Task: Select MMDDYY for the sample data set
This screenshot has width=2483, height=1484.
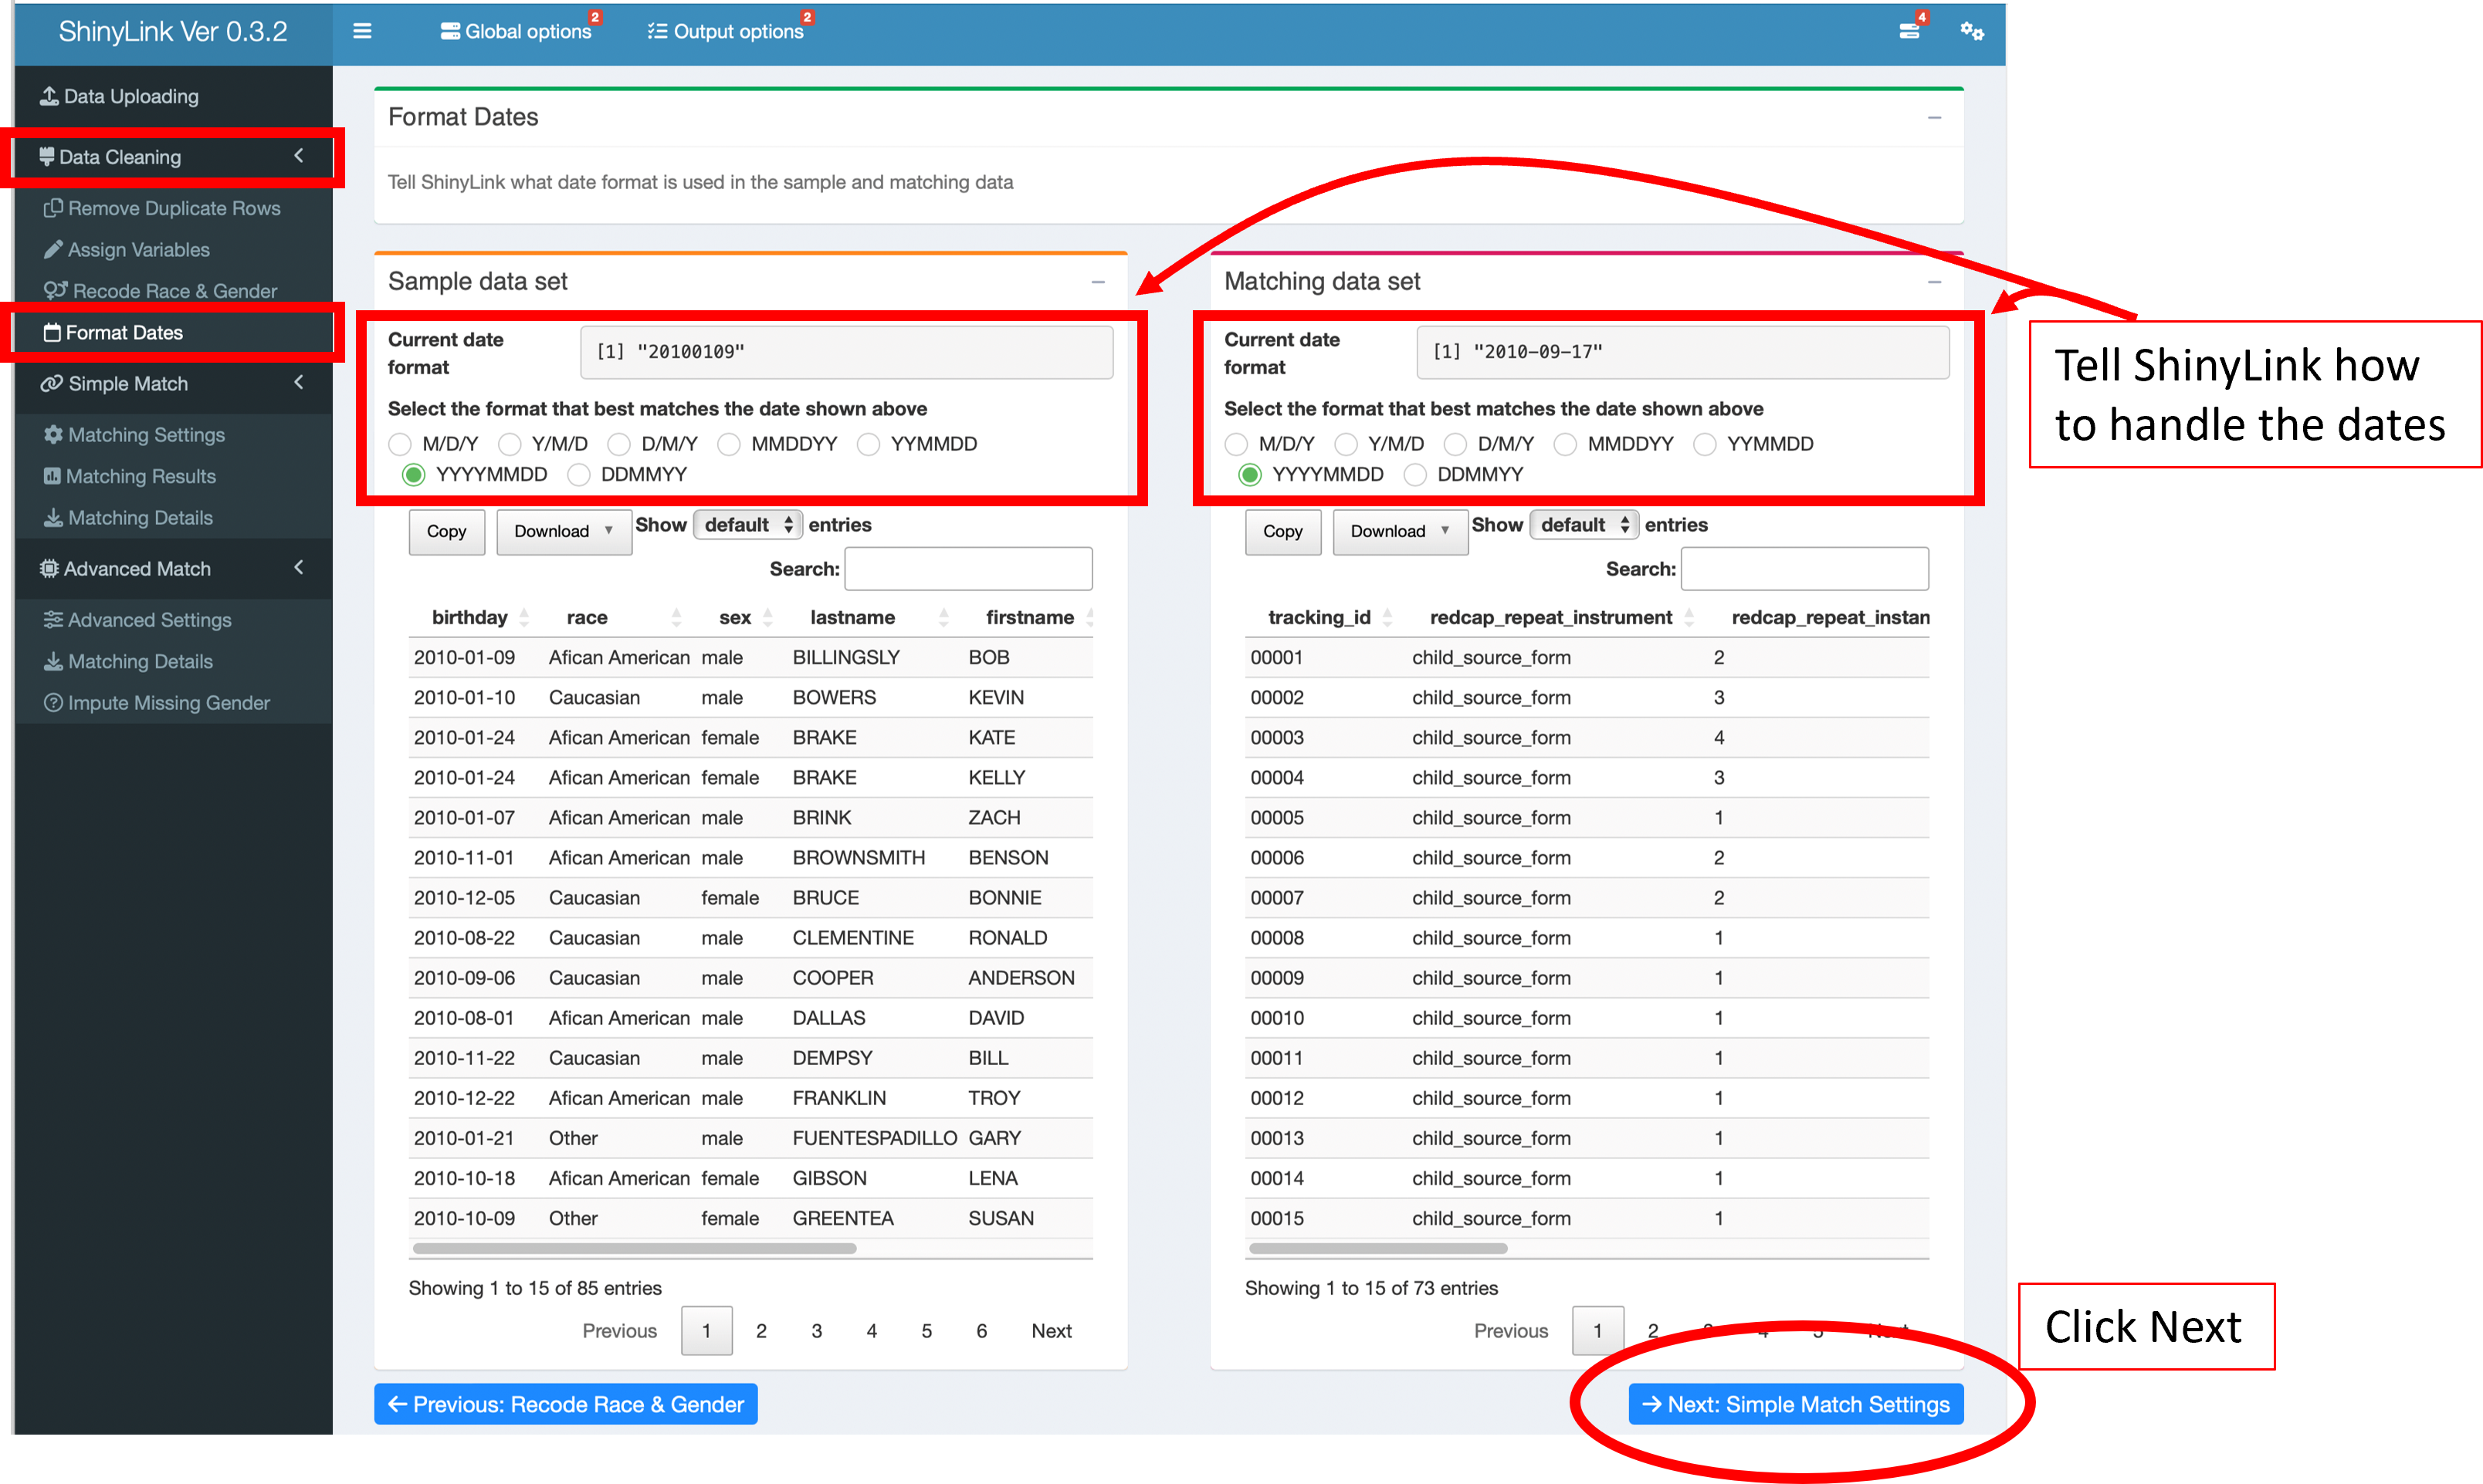Action: [730, 444]
